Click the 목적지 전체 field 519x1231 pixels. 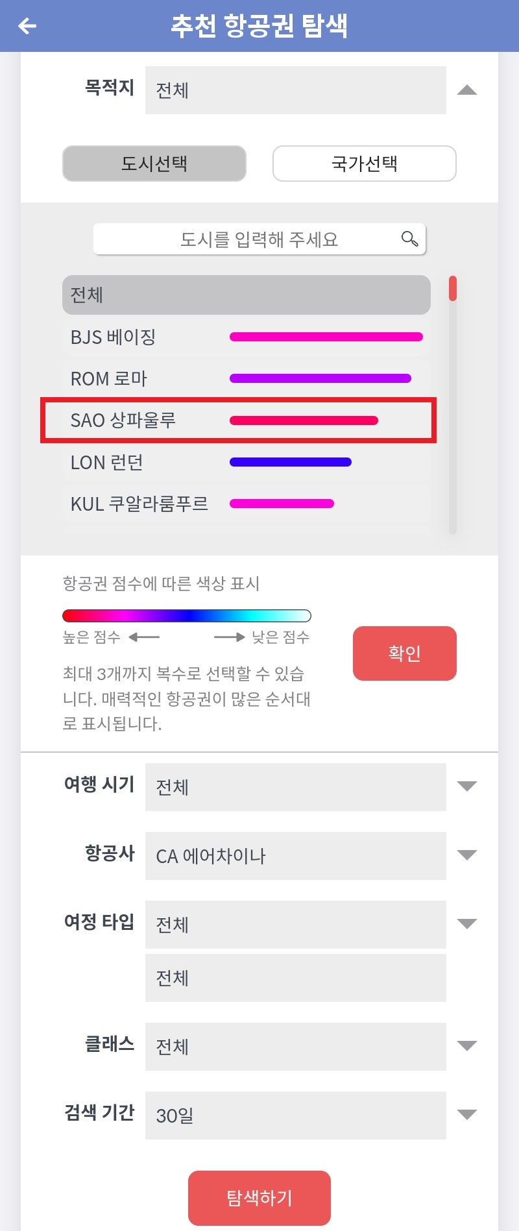tap(295, 90)
